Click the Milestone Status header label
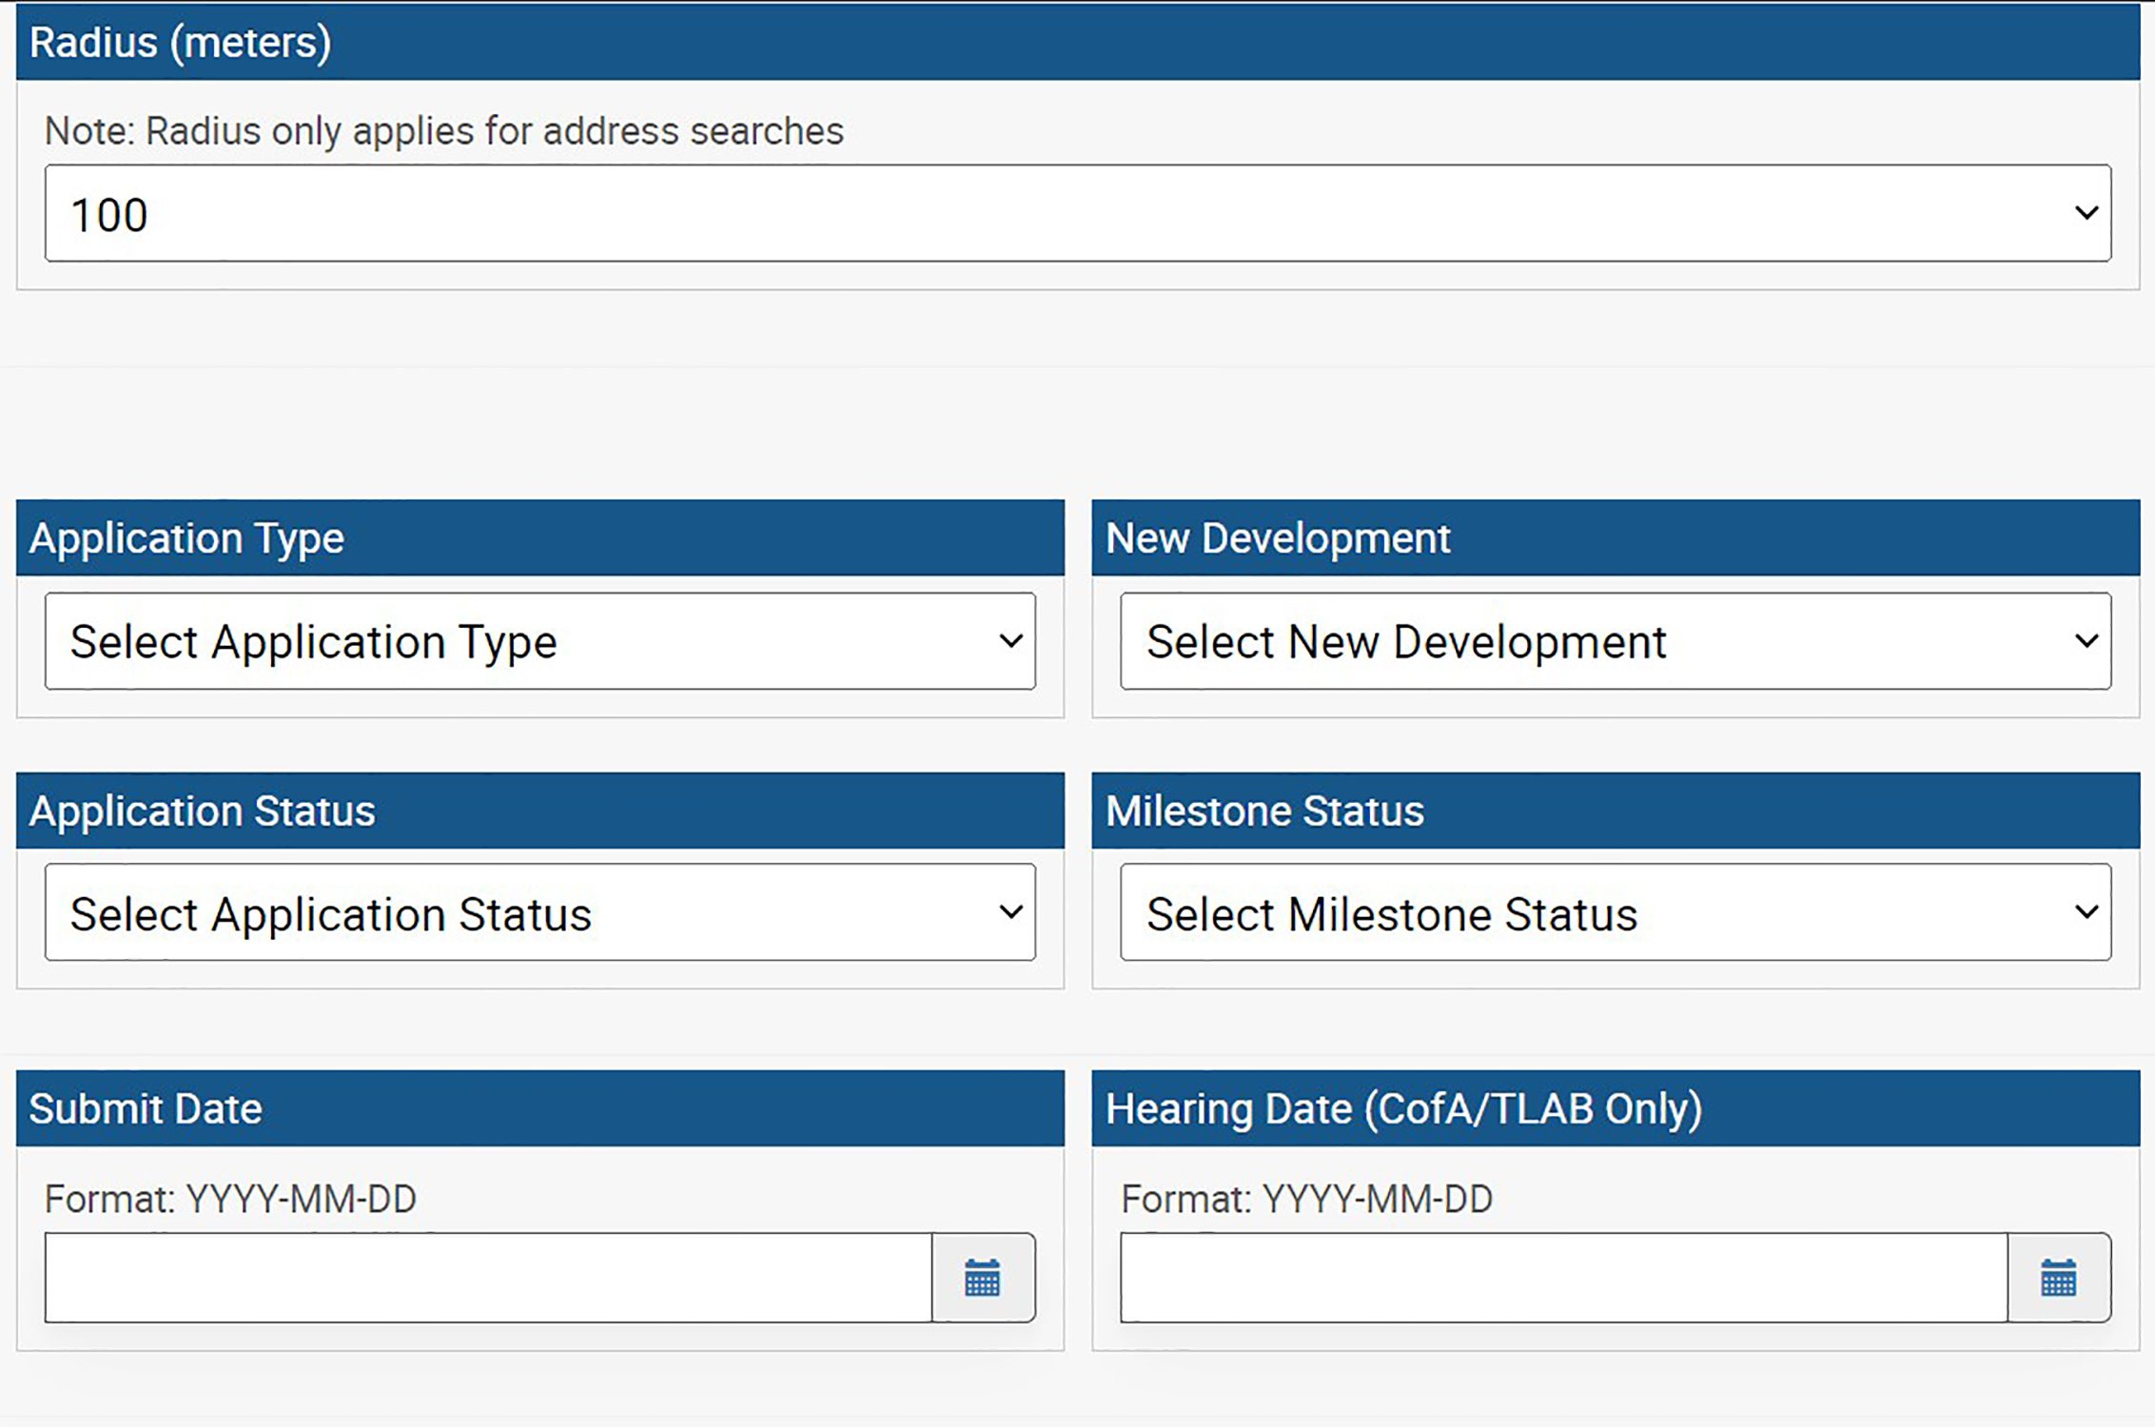The width and height of the screenshot is (2155, 1427). point(1264,811)
